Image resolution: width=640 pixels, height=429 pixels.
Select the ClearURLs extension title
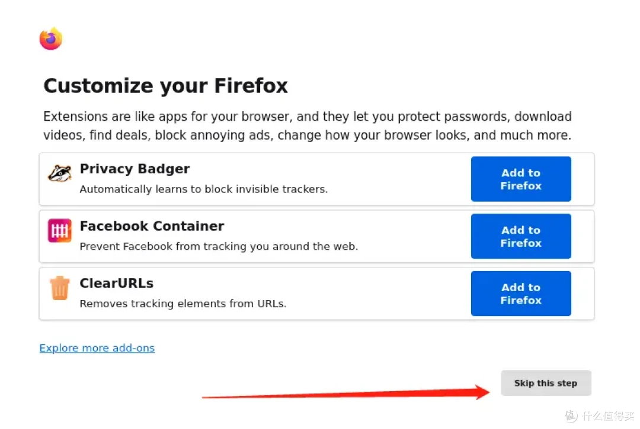(x=117, y=283)
